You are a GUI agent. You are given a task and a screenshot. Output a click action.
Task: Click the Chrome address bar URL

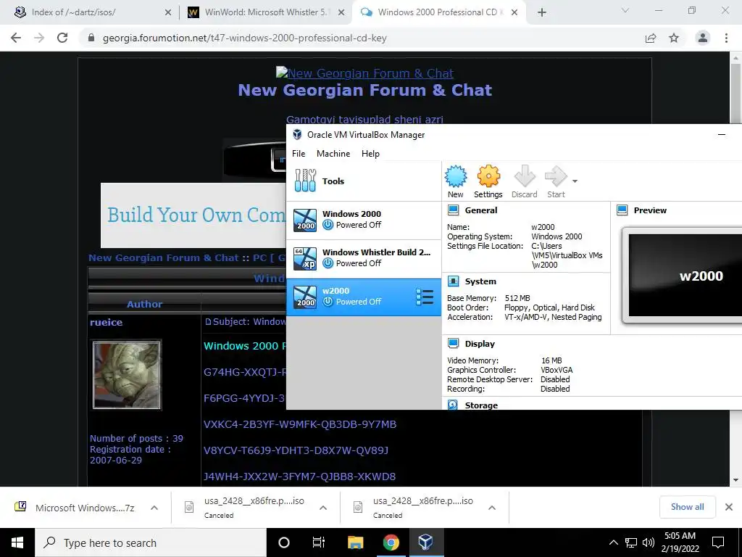click(245, 38)
